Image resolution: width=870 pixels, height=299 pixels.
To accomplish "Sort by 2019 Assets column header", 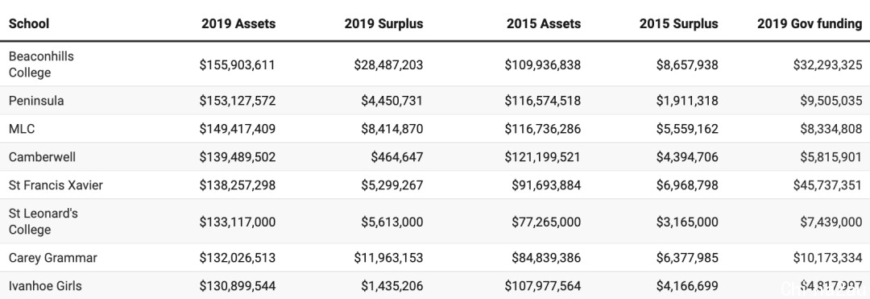I will pos(238,24).
